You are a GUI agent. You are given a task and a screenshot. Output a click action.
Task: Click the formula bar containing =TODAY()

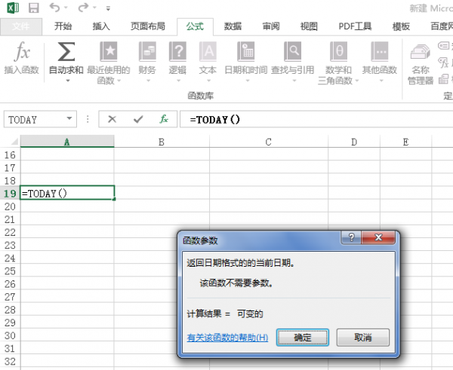click(x=316, y=119)
